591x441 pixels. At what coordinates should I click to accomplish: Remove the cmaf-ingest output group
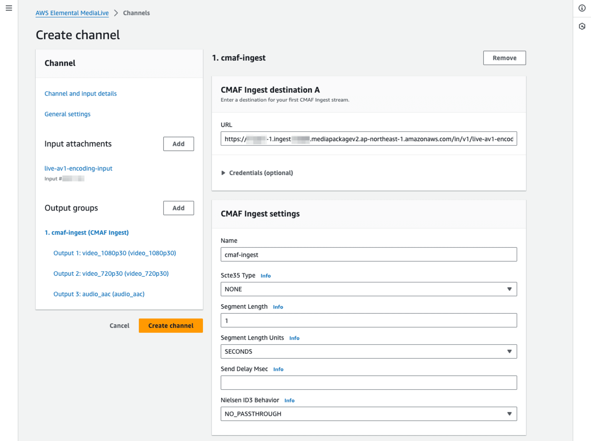pos(504,58)
